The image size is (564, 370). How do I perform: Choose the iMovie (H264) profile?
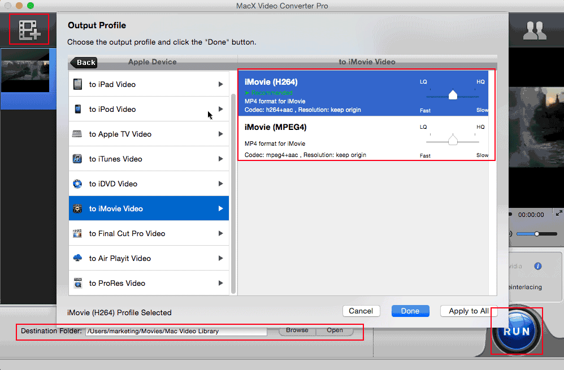[363, 93]
